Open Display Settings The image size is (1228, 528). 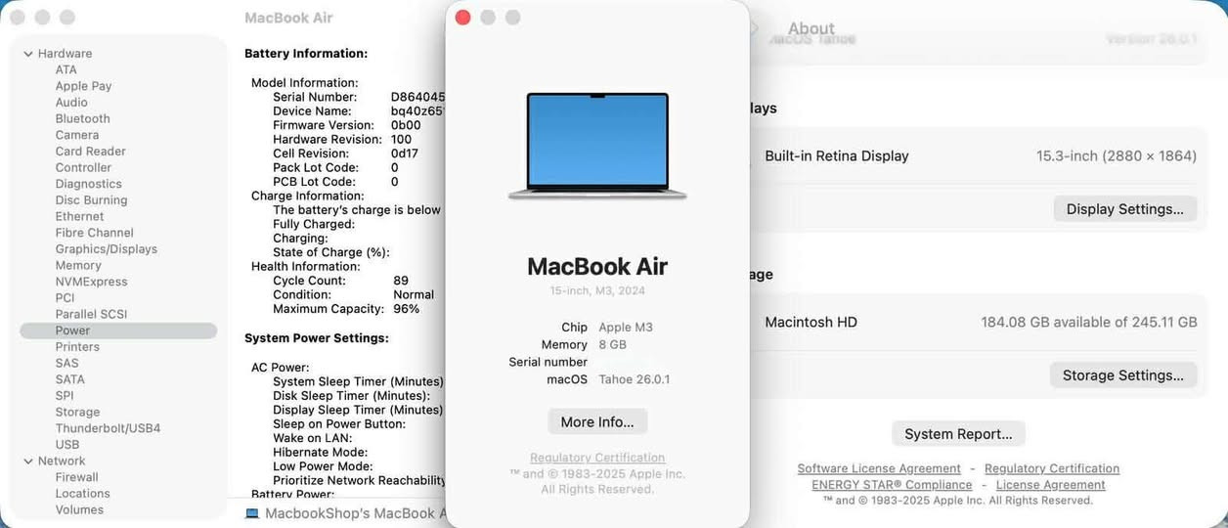tap(1124, 209)
